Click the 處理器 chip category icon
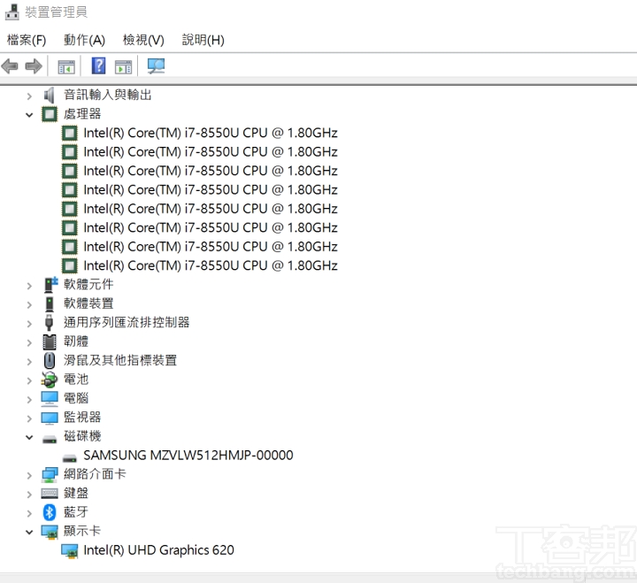 pos(50,114)
